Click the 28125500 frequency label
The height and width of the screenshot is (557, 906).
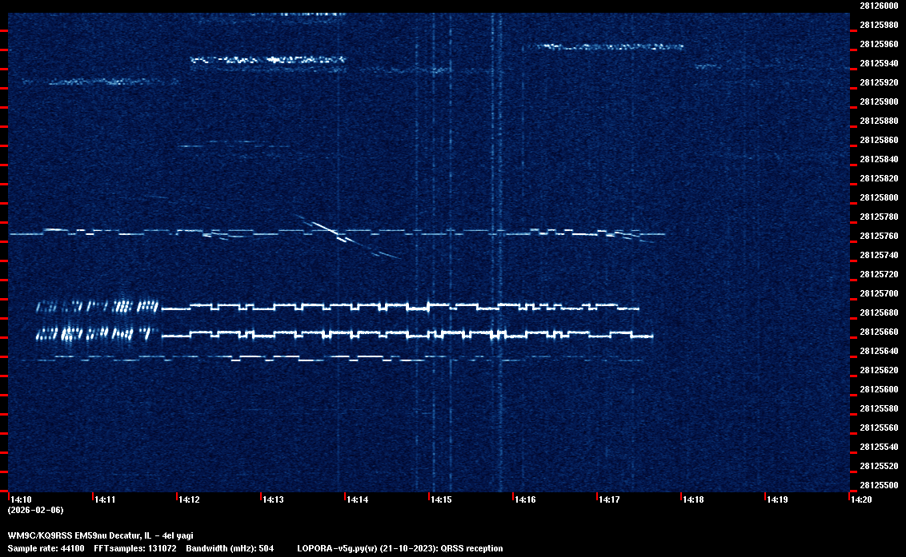[878, 485]
